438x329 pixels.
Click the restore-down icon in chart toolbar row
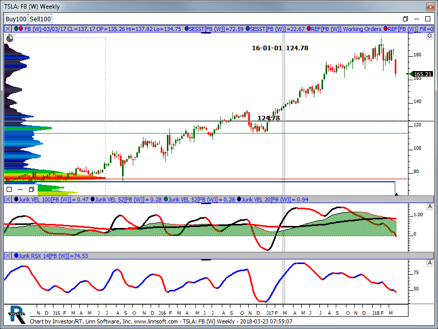405,19
